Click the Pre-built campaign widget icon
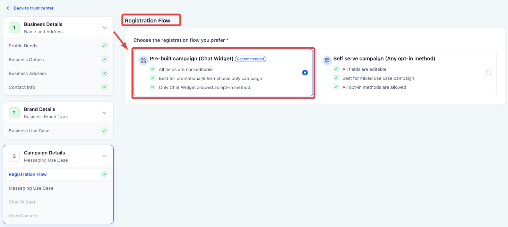508x227 pixels. click(x=143, y=60)
